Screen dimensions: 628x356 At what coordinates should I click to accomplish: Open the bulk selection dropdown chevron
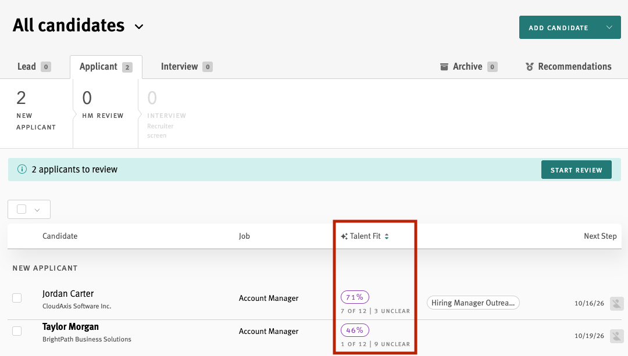tap(37, 210)
